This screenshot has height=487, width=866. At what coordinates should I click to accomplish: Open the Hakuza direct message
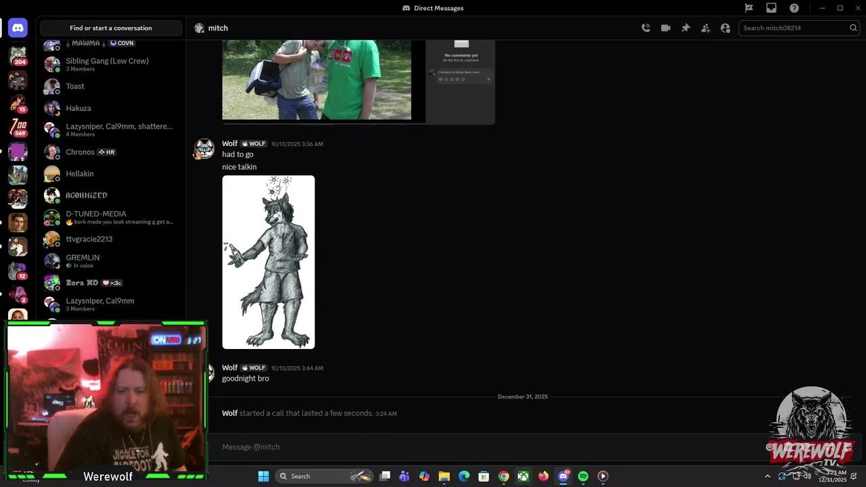[x=111, y=108]
